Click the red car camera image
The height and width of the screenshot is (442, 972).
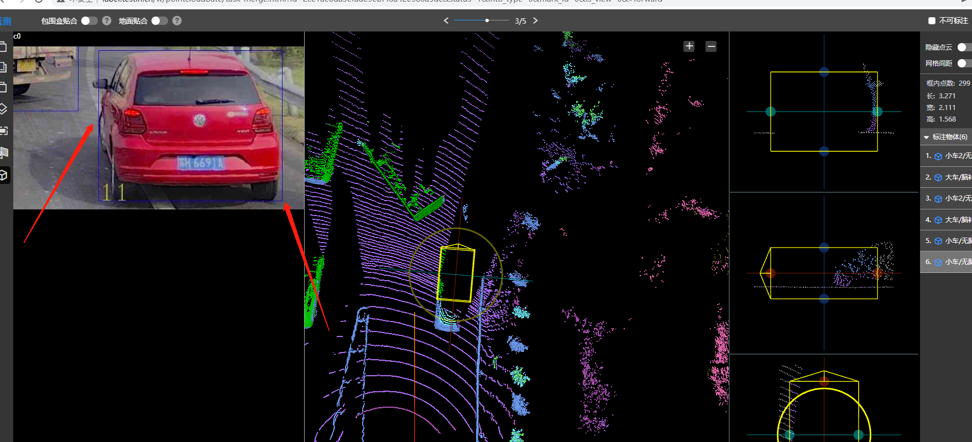coord(191,126)
